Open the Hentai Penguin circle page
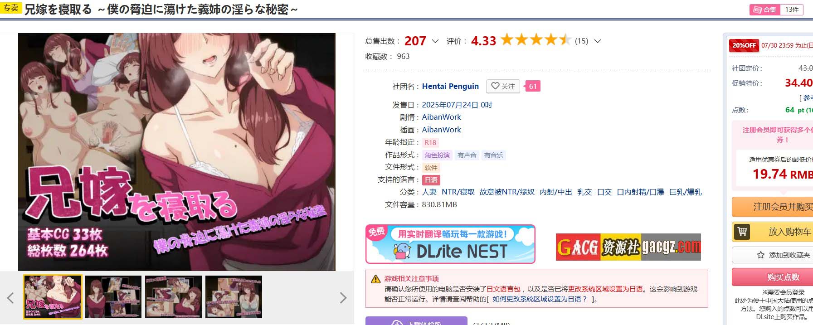This screenshot has width=813, height=325. point(450,86)
